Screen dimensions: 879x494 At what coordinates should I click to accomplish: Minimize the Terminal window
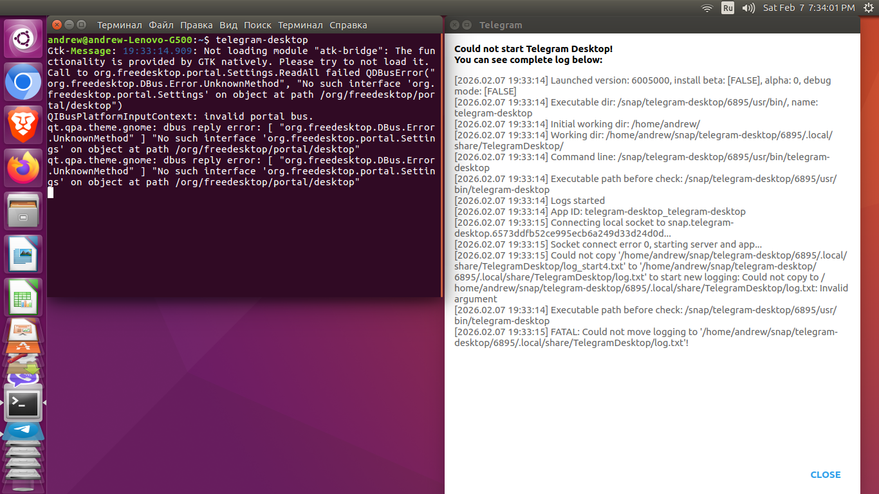click(x=69, y=25)
